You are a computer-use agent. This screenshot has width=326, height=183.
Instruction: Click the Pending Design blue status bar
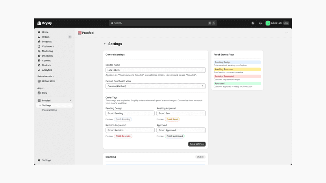tap(237, 62)
